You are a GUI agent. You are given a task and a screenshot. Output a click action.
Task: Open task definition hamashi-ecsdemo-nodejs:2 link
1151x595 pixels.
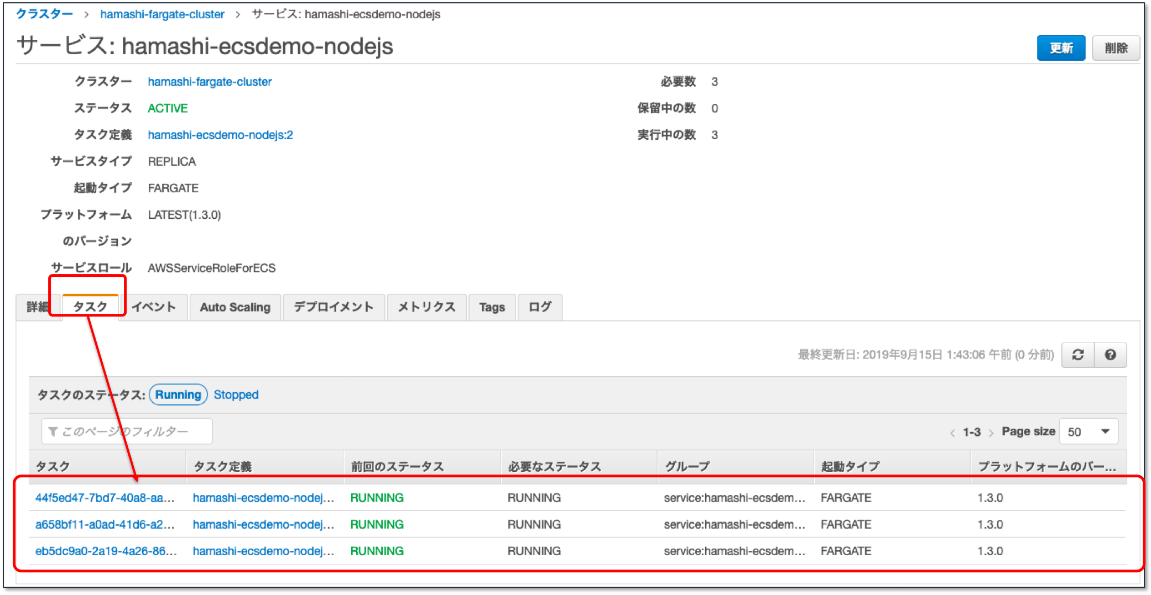point(220,135)
